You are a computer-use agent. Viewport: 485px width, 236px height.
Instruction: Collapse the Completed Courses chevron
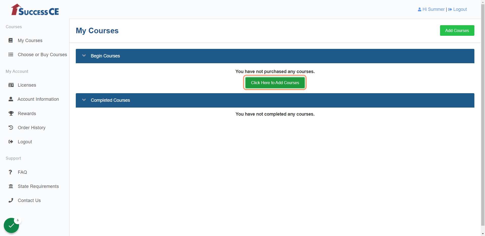pyautogui.click(x=84, y=100)
